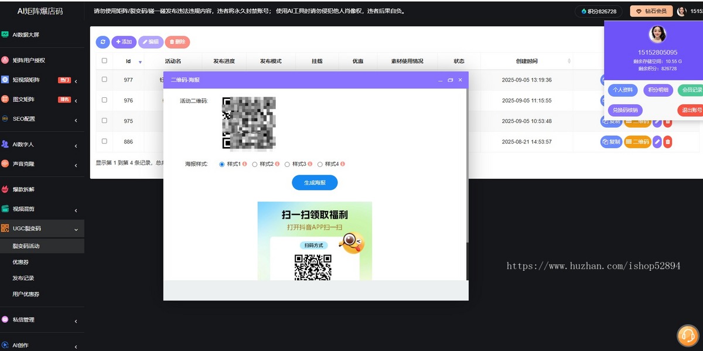Check the checkbox for row 976
The image size is (703, 351).
point(104,100)
